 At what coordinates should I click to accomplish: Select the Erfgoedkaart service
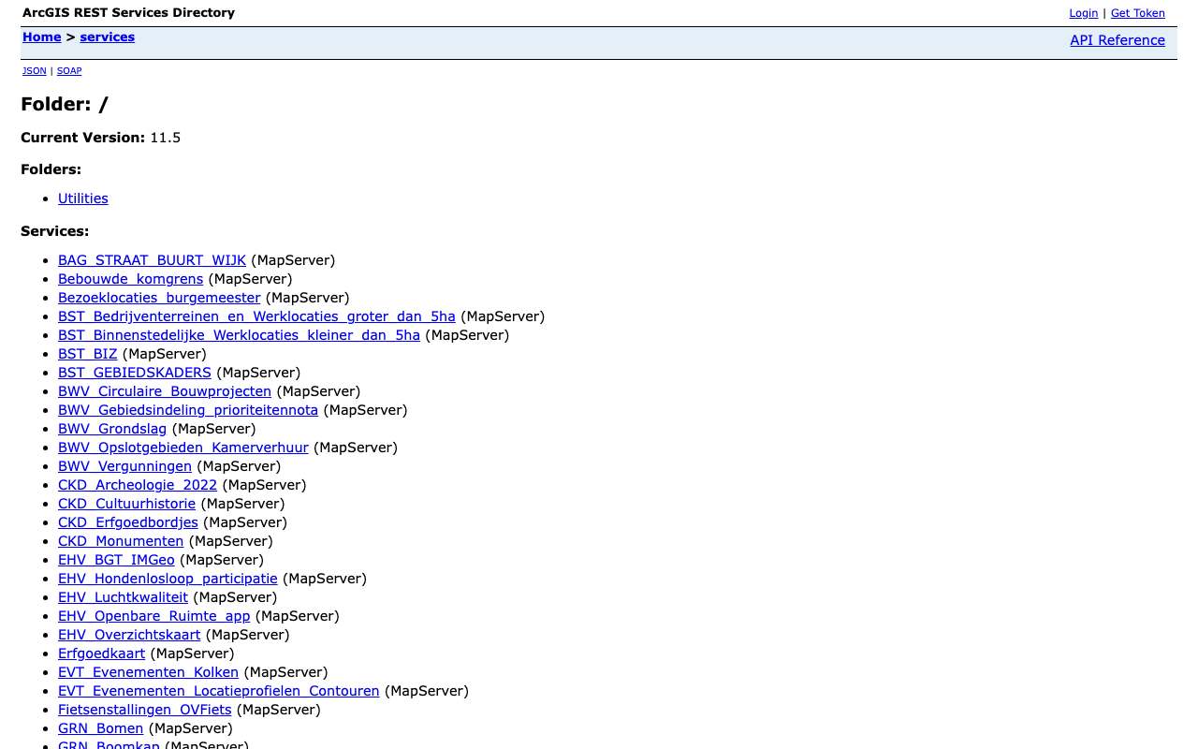(x=102, y=654)
